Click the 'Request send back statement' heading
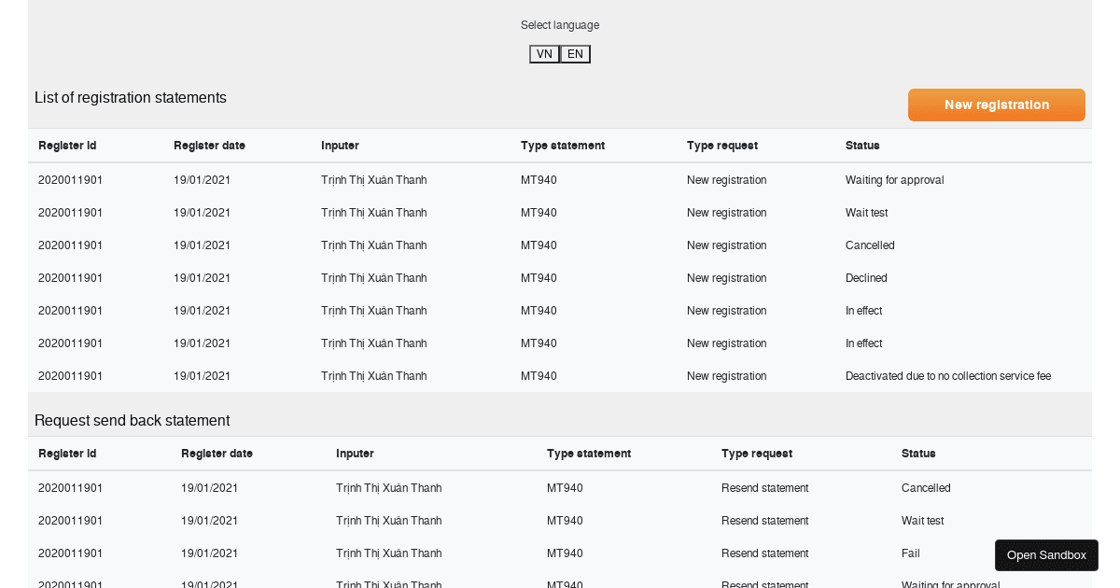 [x=132, y=421]
